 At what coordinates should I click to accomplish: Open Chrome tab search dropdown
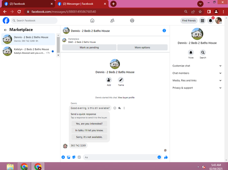[x=200, y=4]
